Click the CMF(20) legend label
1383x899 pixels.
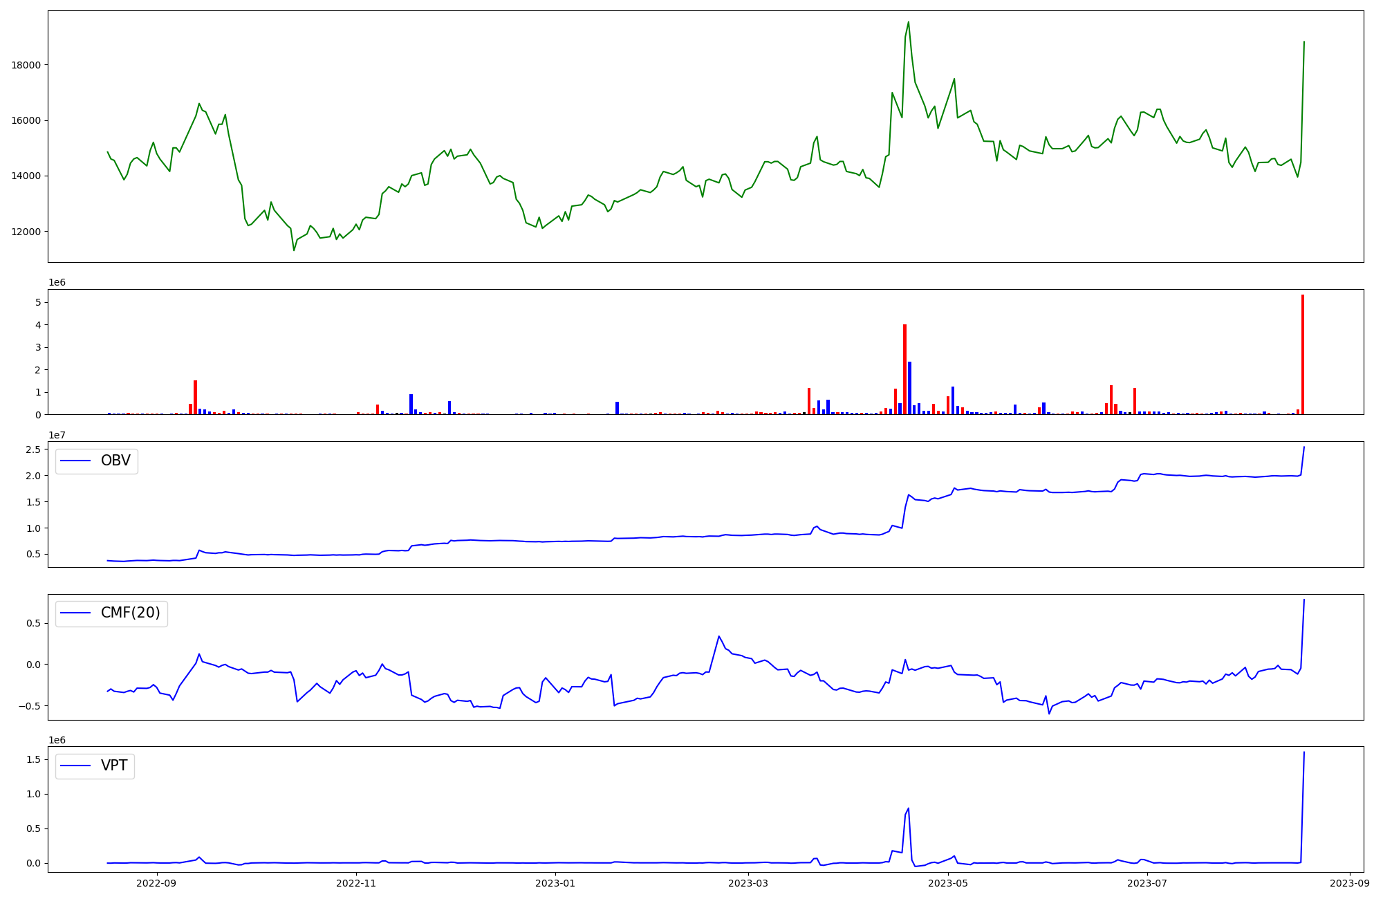pos(130,613)
